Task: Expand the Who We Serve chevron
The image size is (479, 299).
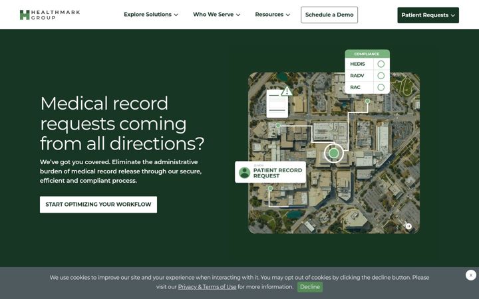Action: 238,15
